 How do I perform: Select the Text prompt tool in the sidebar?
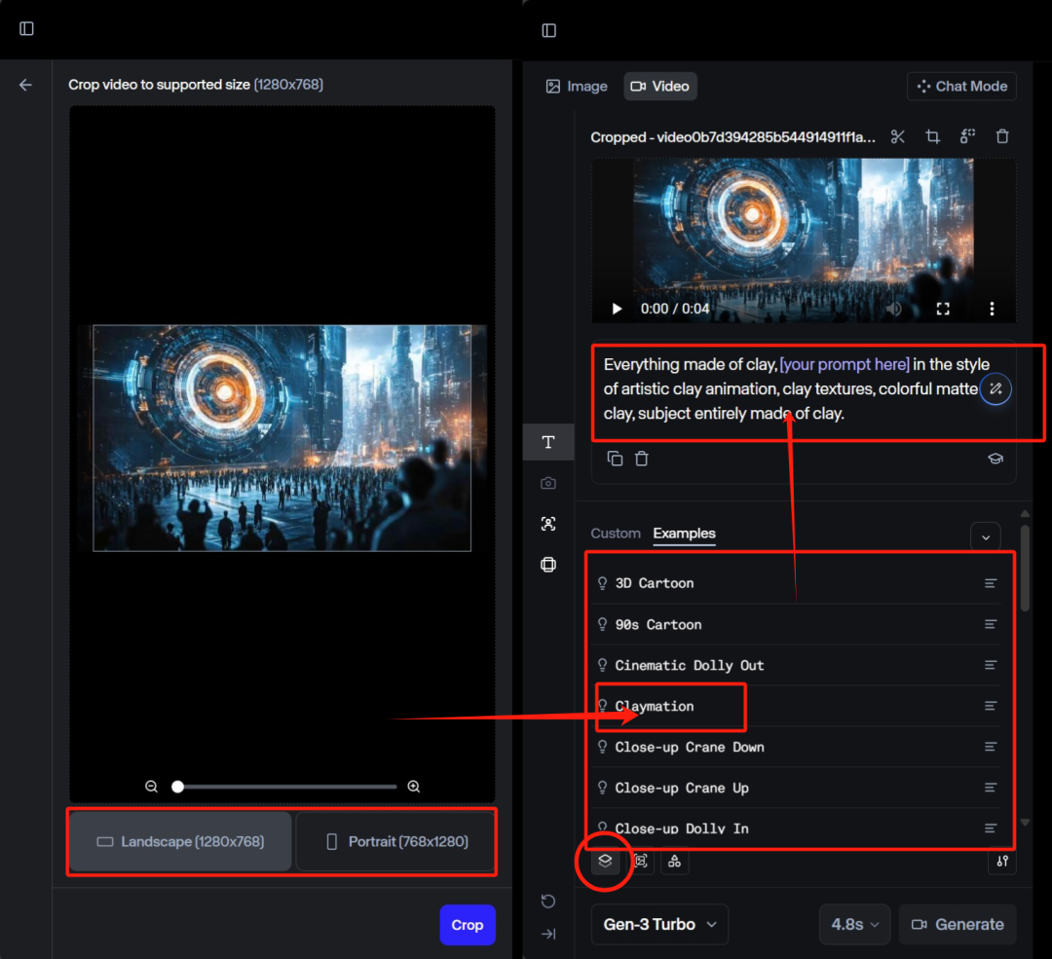(548, 442)
